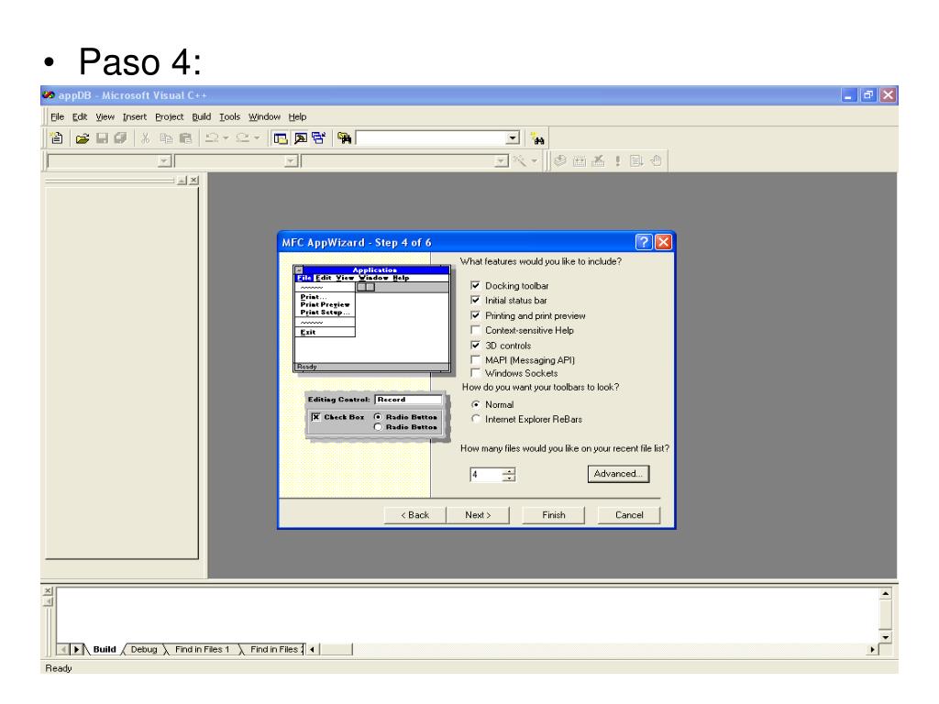Screen dimensions: 939x704
Task: Click the Copy icon in toolbar
Action: coord(166,138)
